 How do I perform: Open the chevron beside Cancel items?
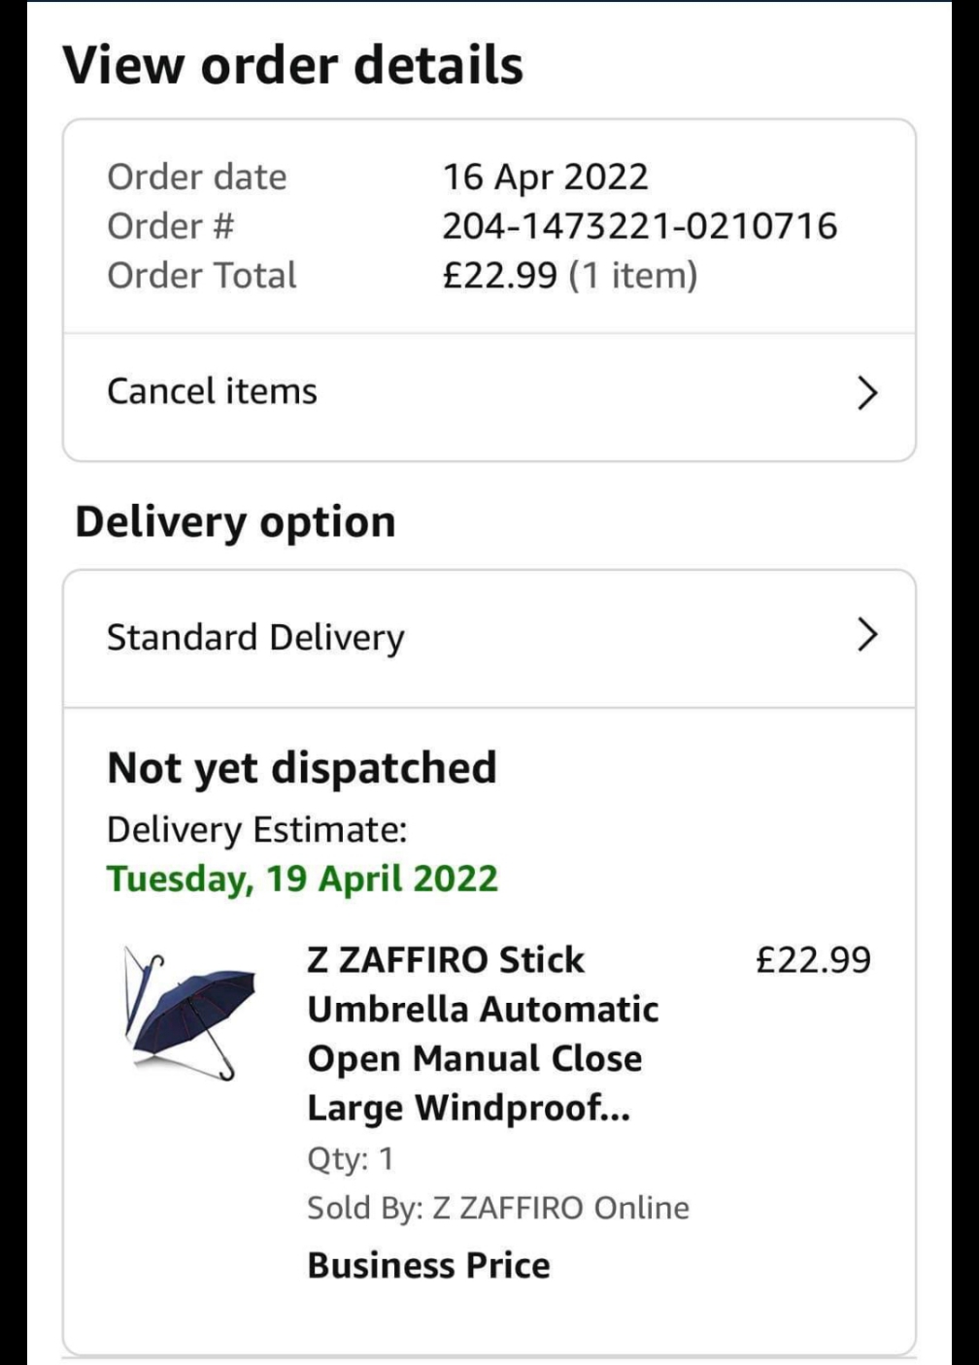[866, 392]
